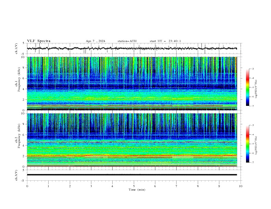271x209 pixels.
Task: Click the 10 tick on the Time axis
Action: (241, 186)
